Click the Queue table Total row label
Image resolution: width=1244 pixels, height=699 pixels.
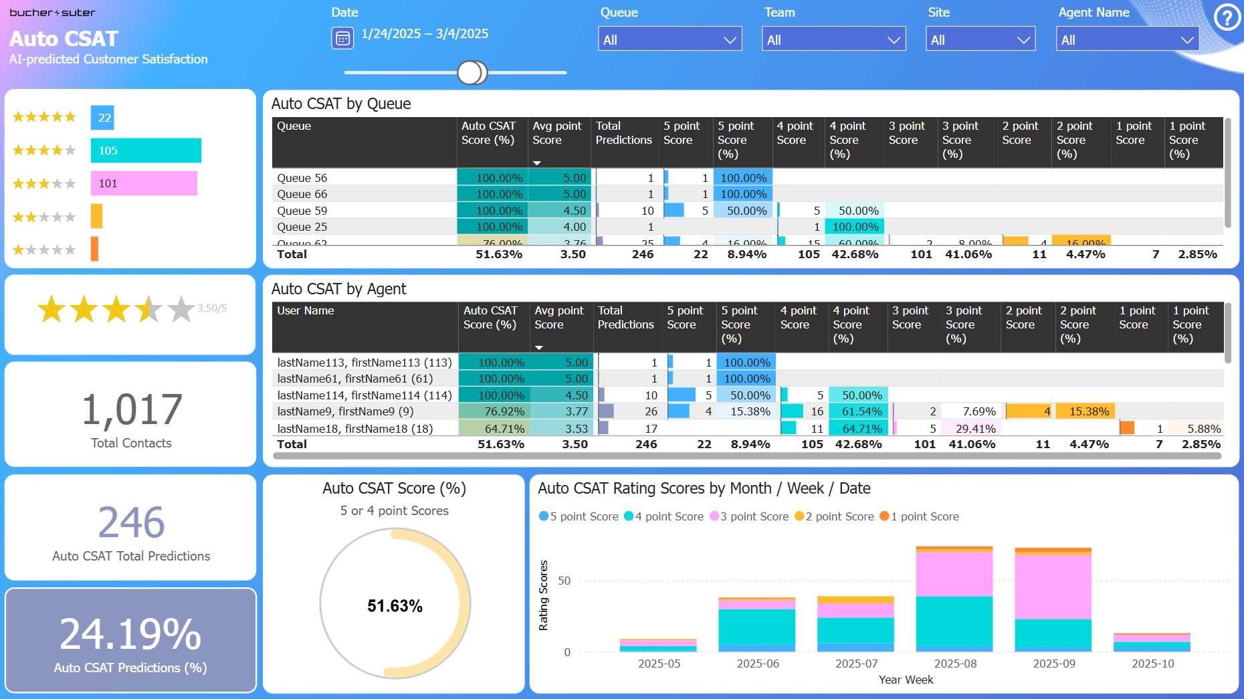(x=292, y=254)
